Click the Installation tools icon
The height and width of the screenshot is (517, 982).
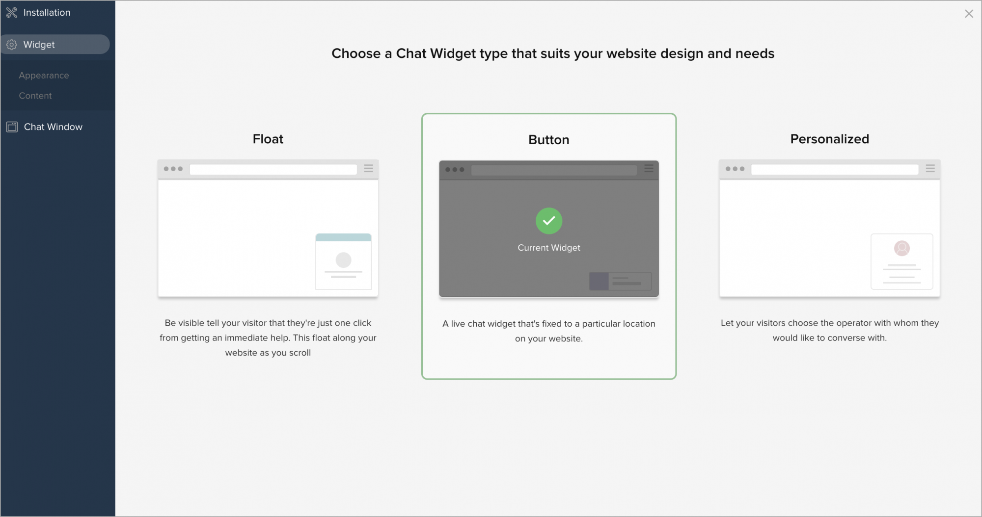tap(11, 13)
